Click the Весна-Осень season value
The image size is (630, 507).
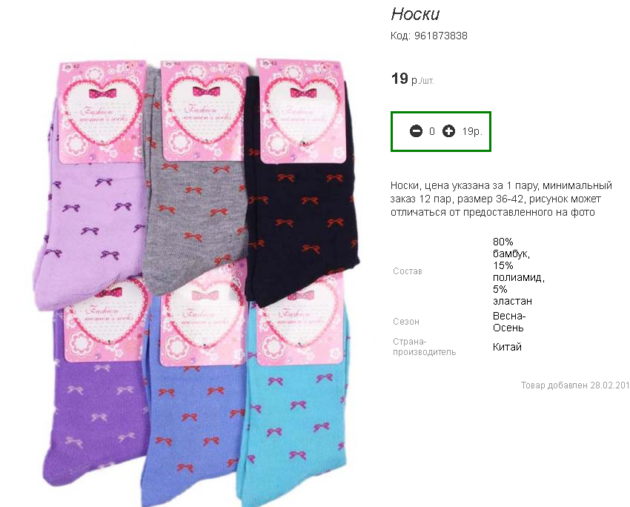coord(509,322)
